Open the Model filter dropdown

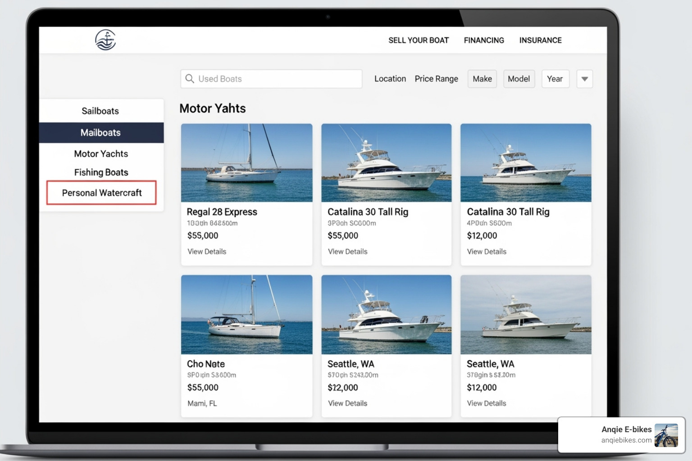(519, 79)
